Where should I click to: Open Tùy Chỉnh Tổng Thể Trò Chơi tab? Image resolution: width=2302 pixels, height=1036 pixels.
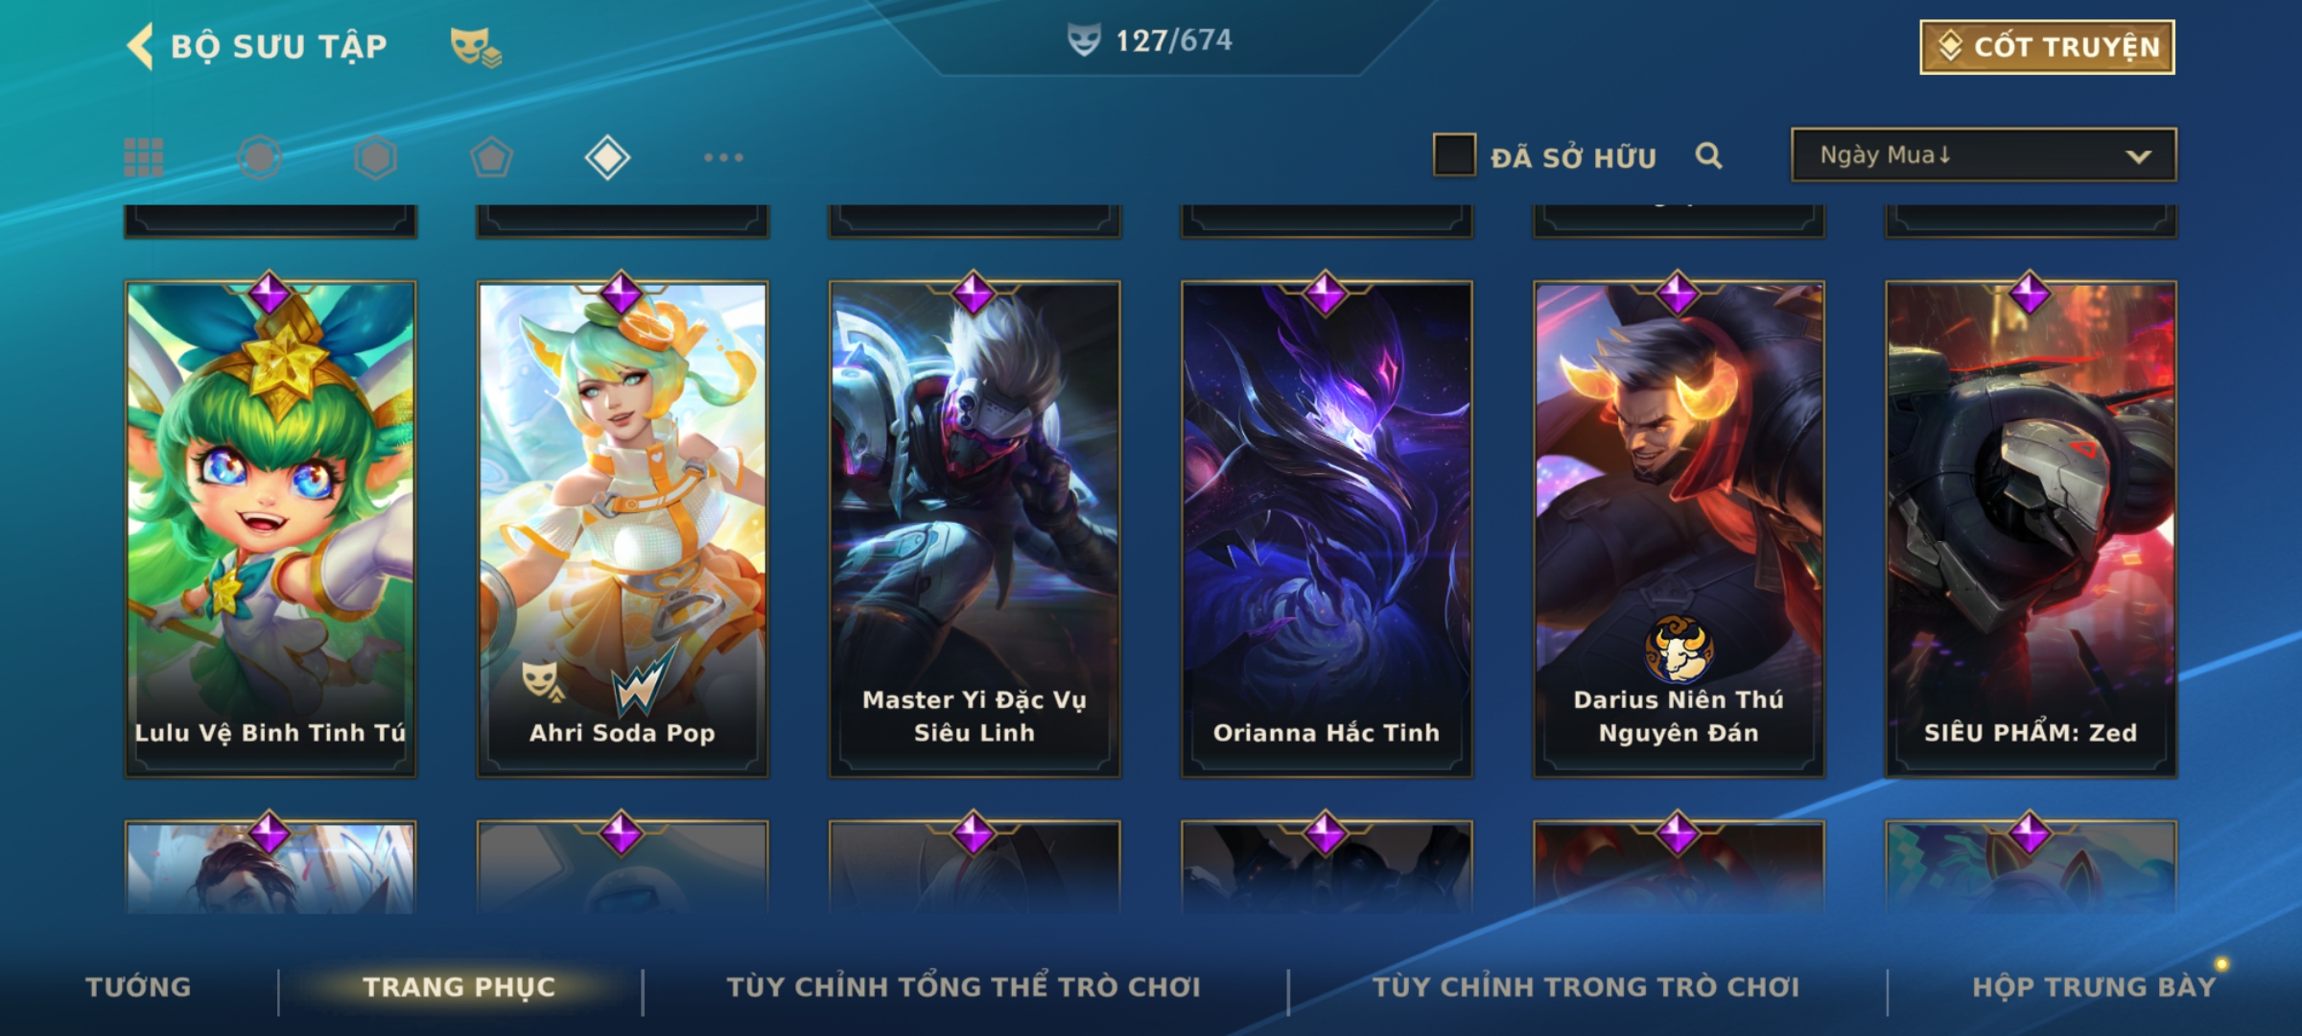point(963,987)
